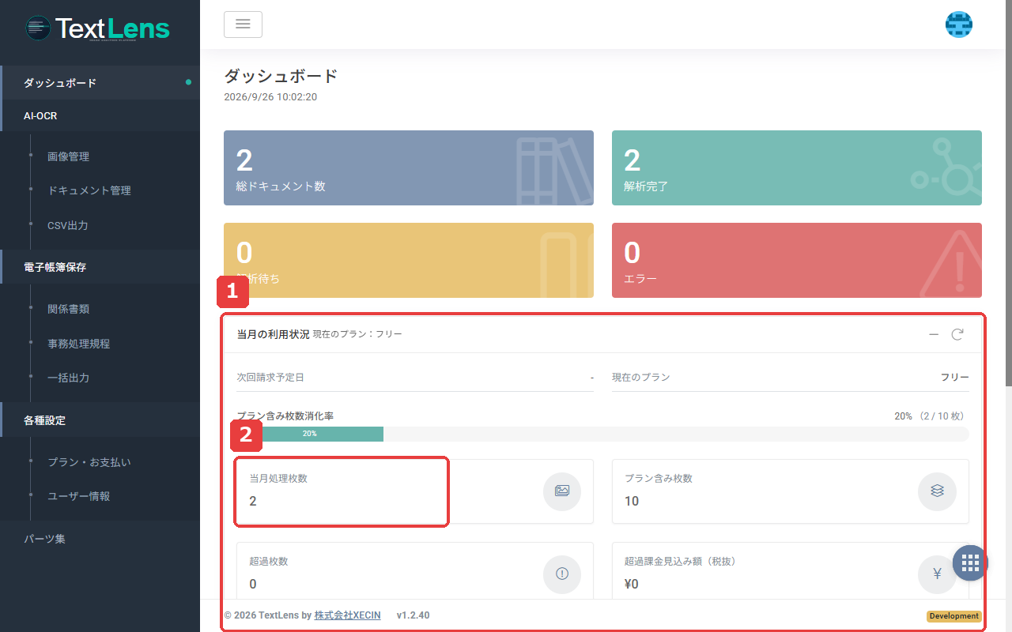
Task: Select 一括出力 in the sidebar
Action: coord(68,378)
